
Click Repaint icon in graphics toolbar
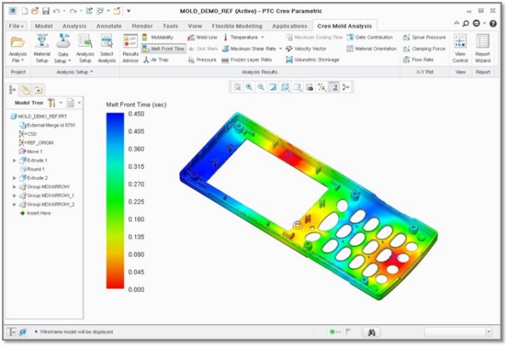pyautogui.click(x=273, y=87)
